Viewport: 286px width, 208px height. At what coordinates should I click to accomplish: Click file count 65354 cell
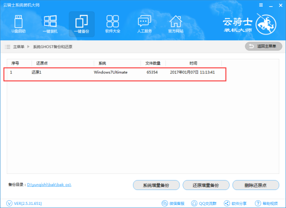tap(152, 72)
